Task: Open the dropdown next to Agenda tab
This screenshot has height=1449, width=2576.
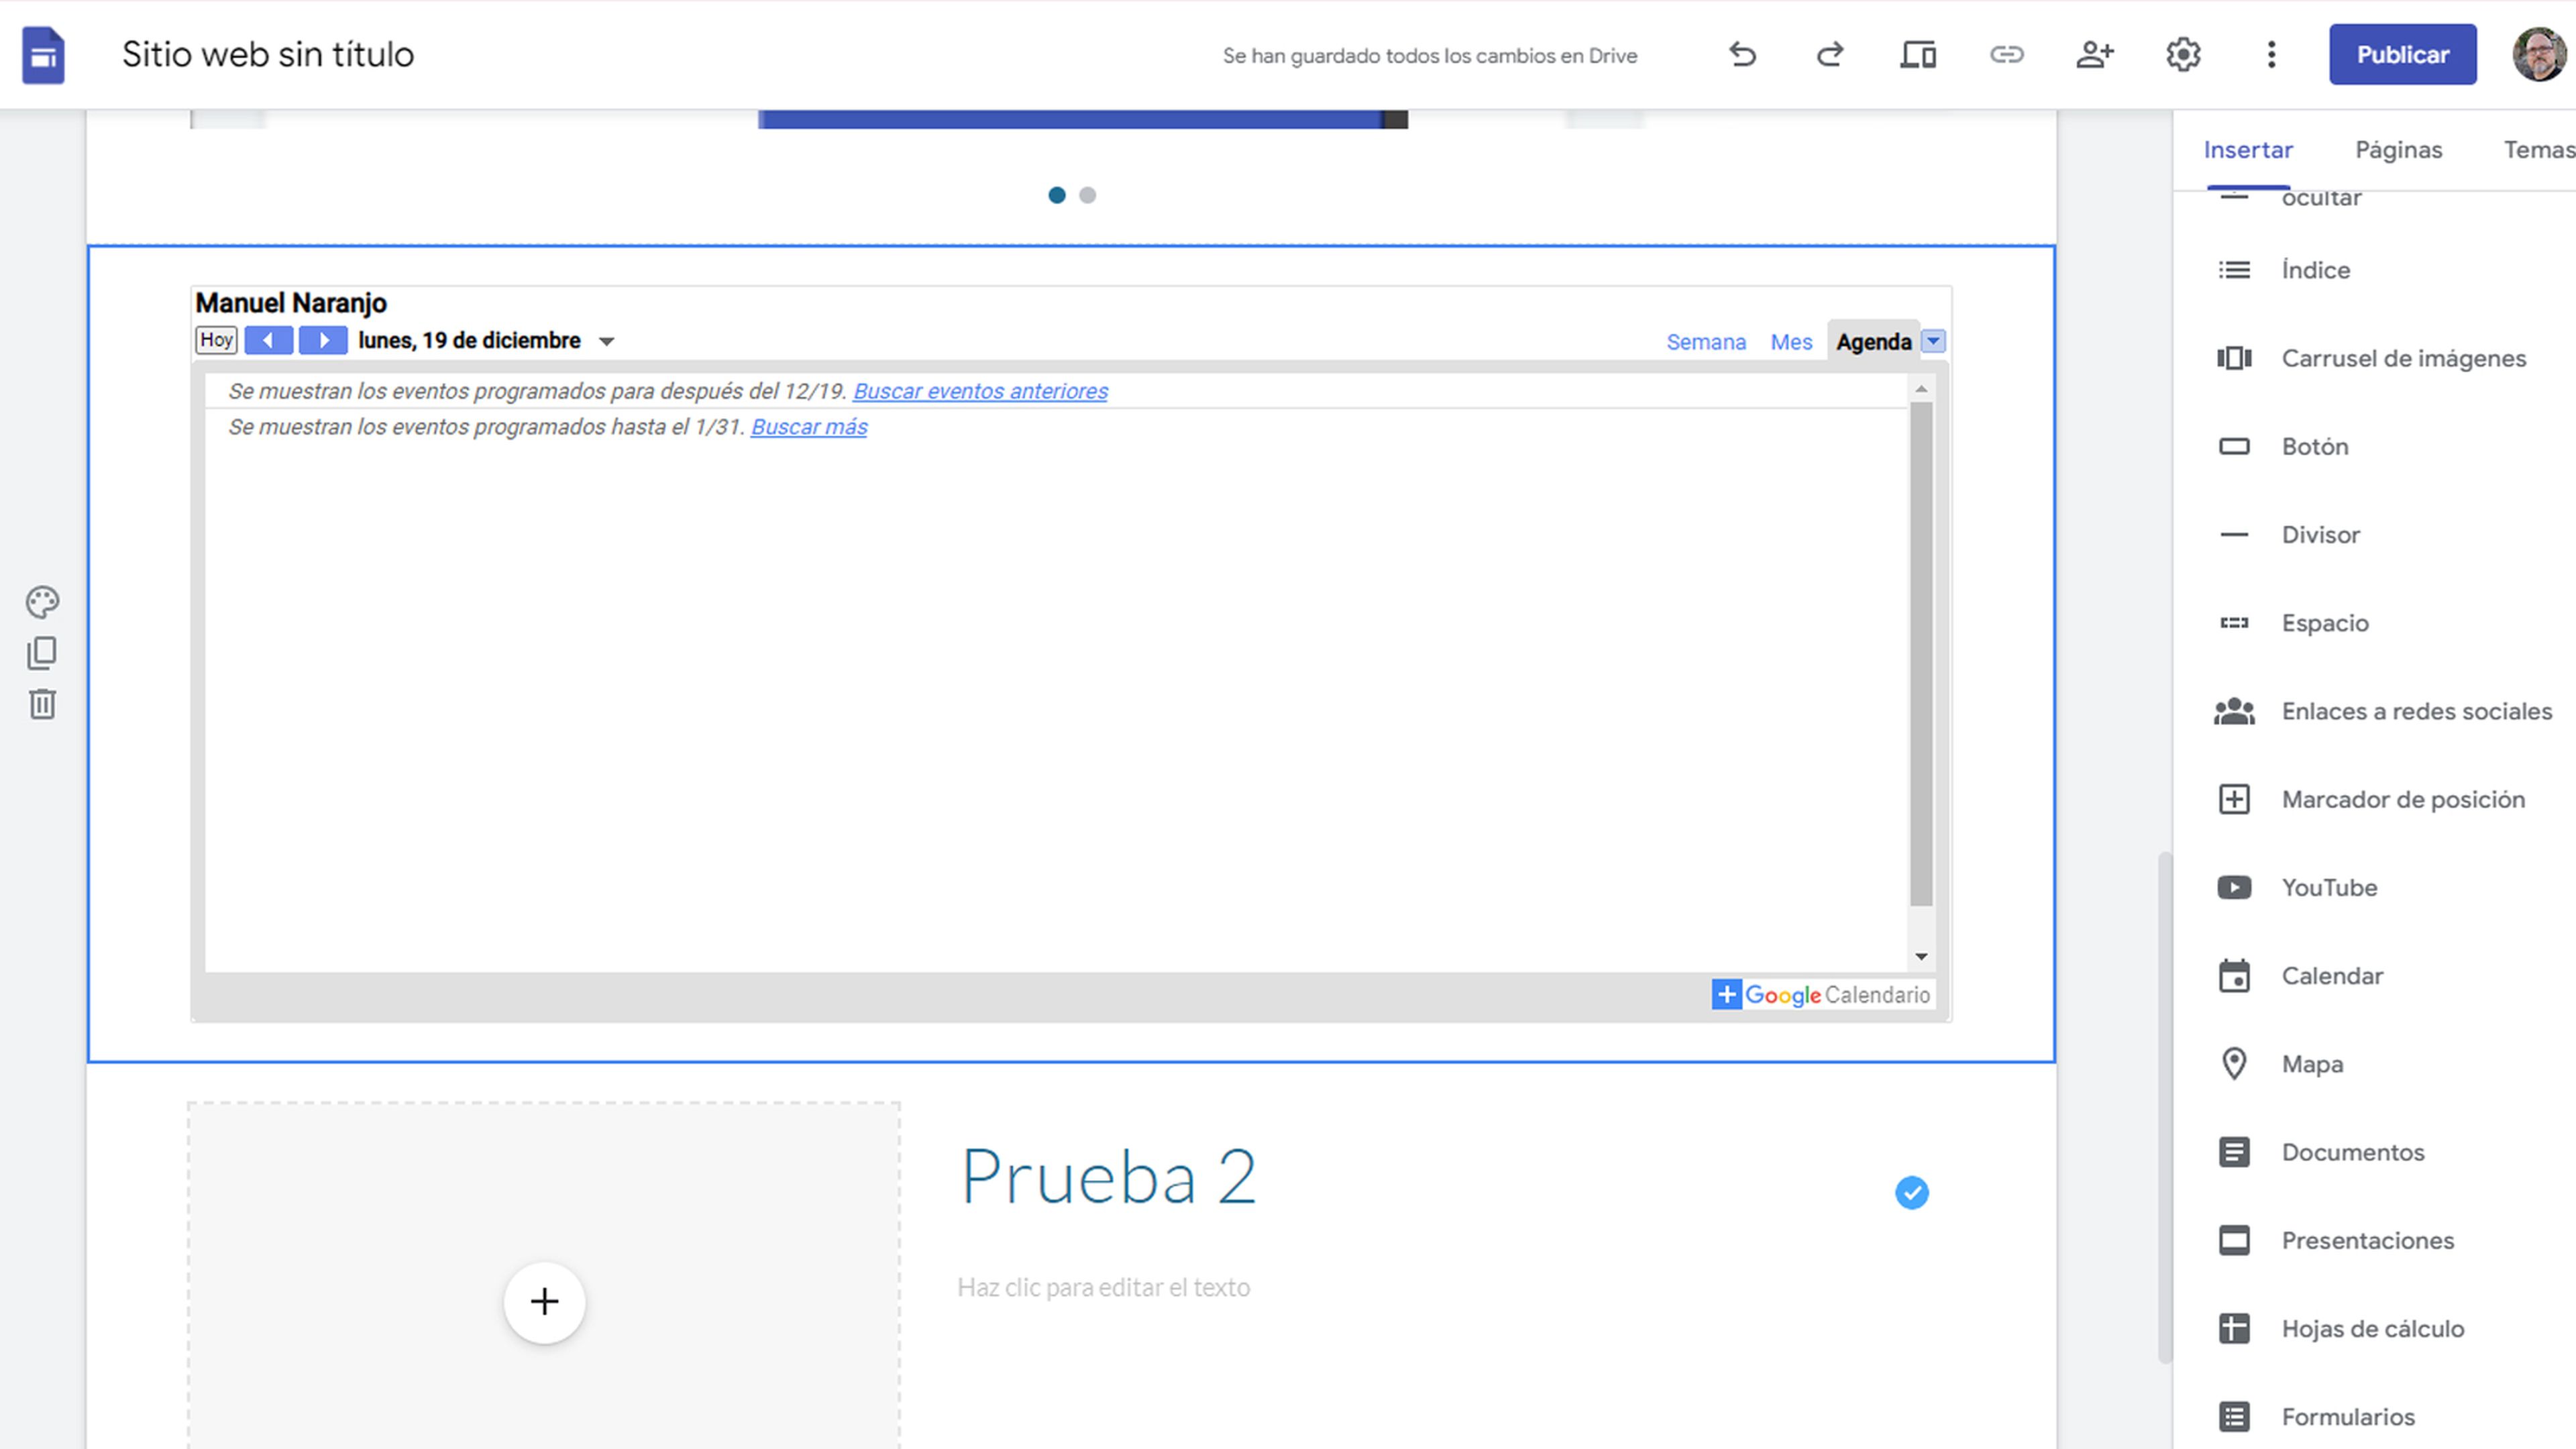Action: (1934, 341)
